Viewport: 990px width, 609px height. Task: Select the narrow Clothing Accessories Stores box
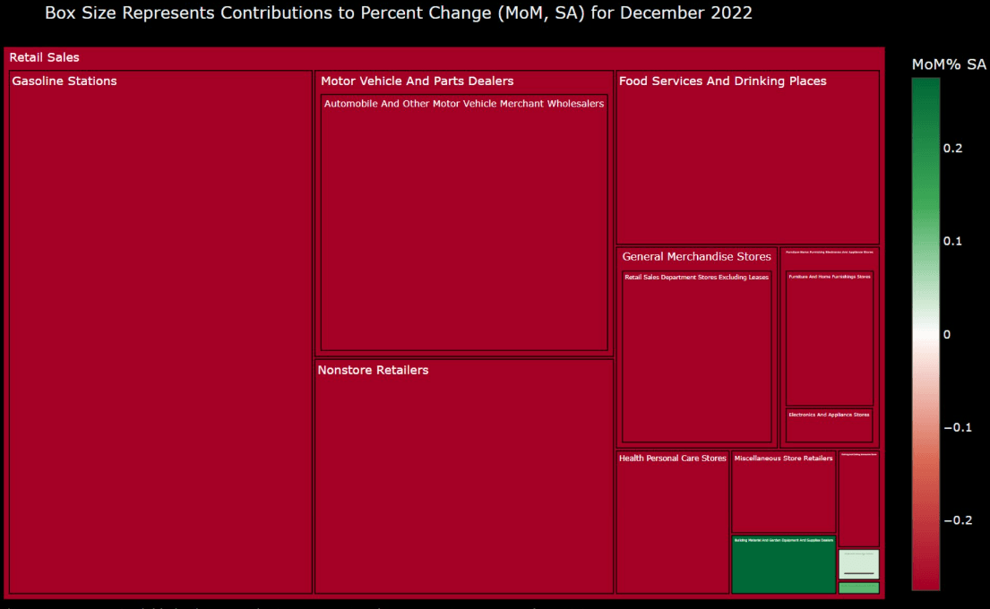point(858,499)
